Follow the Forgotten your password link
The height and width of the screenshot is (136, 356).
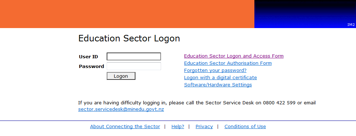(215, 71)
